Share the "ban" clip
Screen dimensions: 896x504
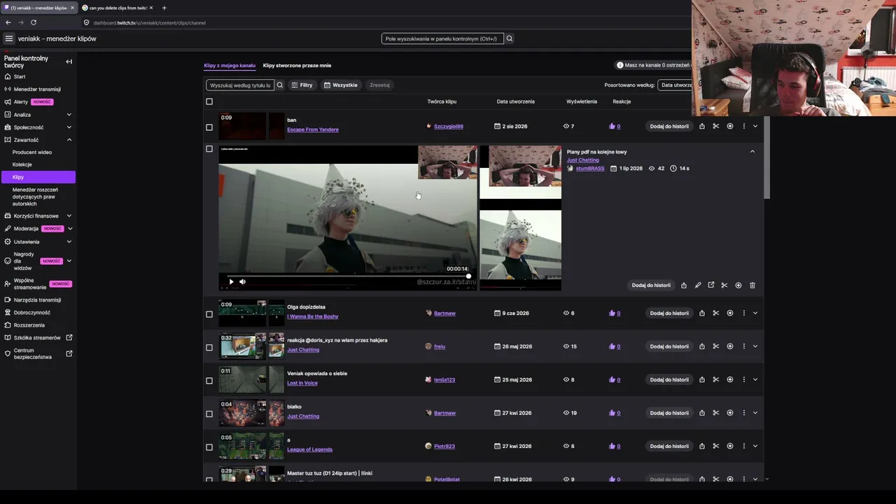pyautogui.click(x=702, y=127)
